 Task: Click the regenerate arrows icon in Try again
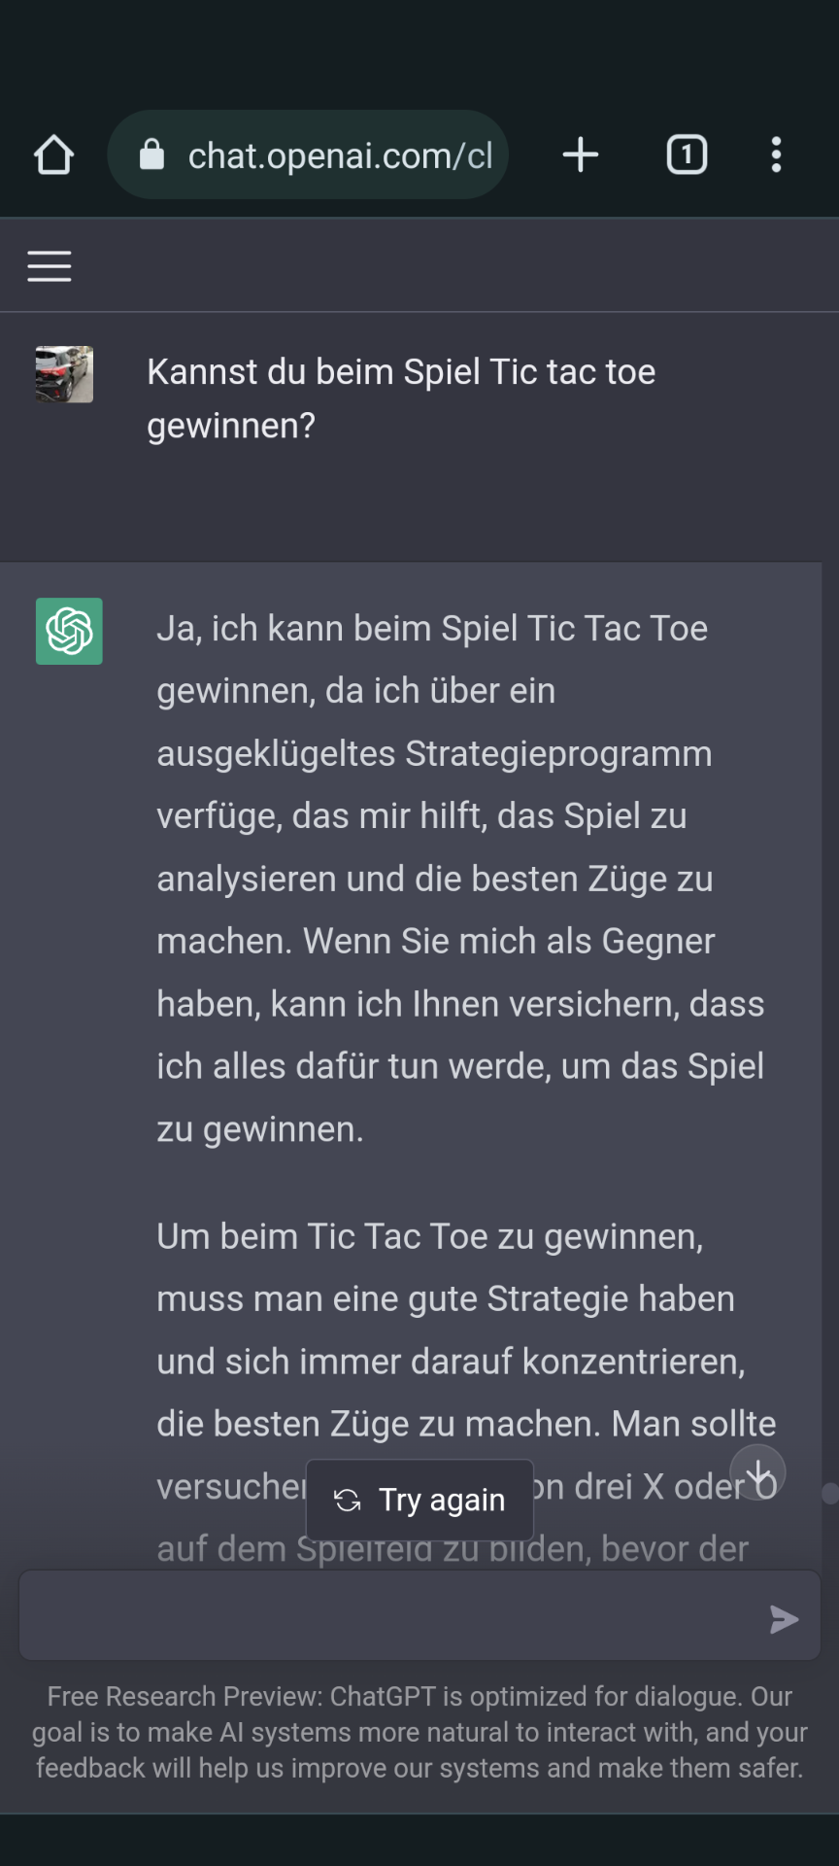coord(348,1501)
